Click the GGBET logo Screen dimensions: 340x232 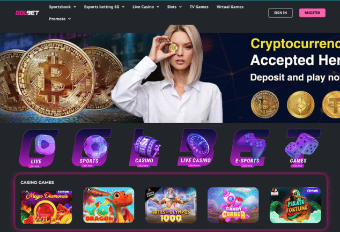tap(27, 13)
